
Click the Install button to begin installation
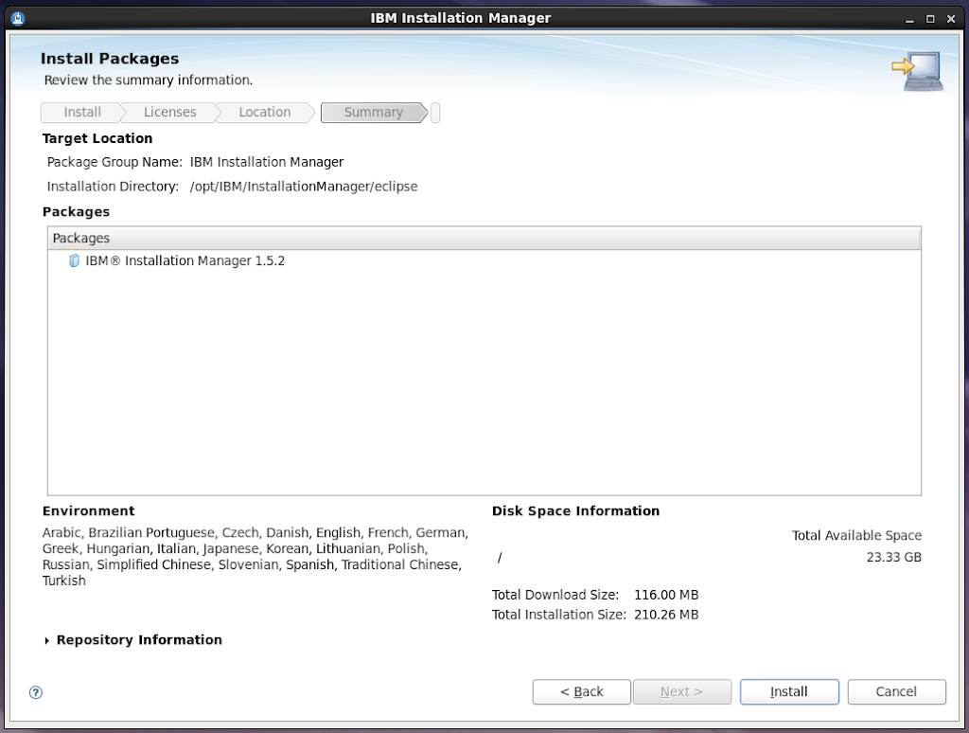[x=788, y=692]
